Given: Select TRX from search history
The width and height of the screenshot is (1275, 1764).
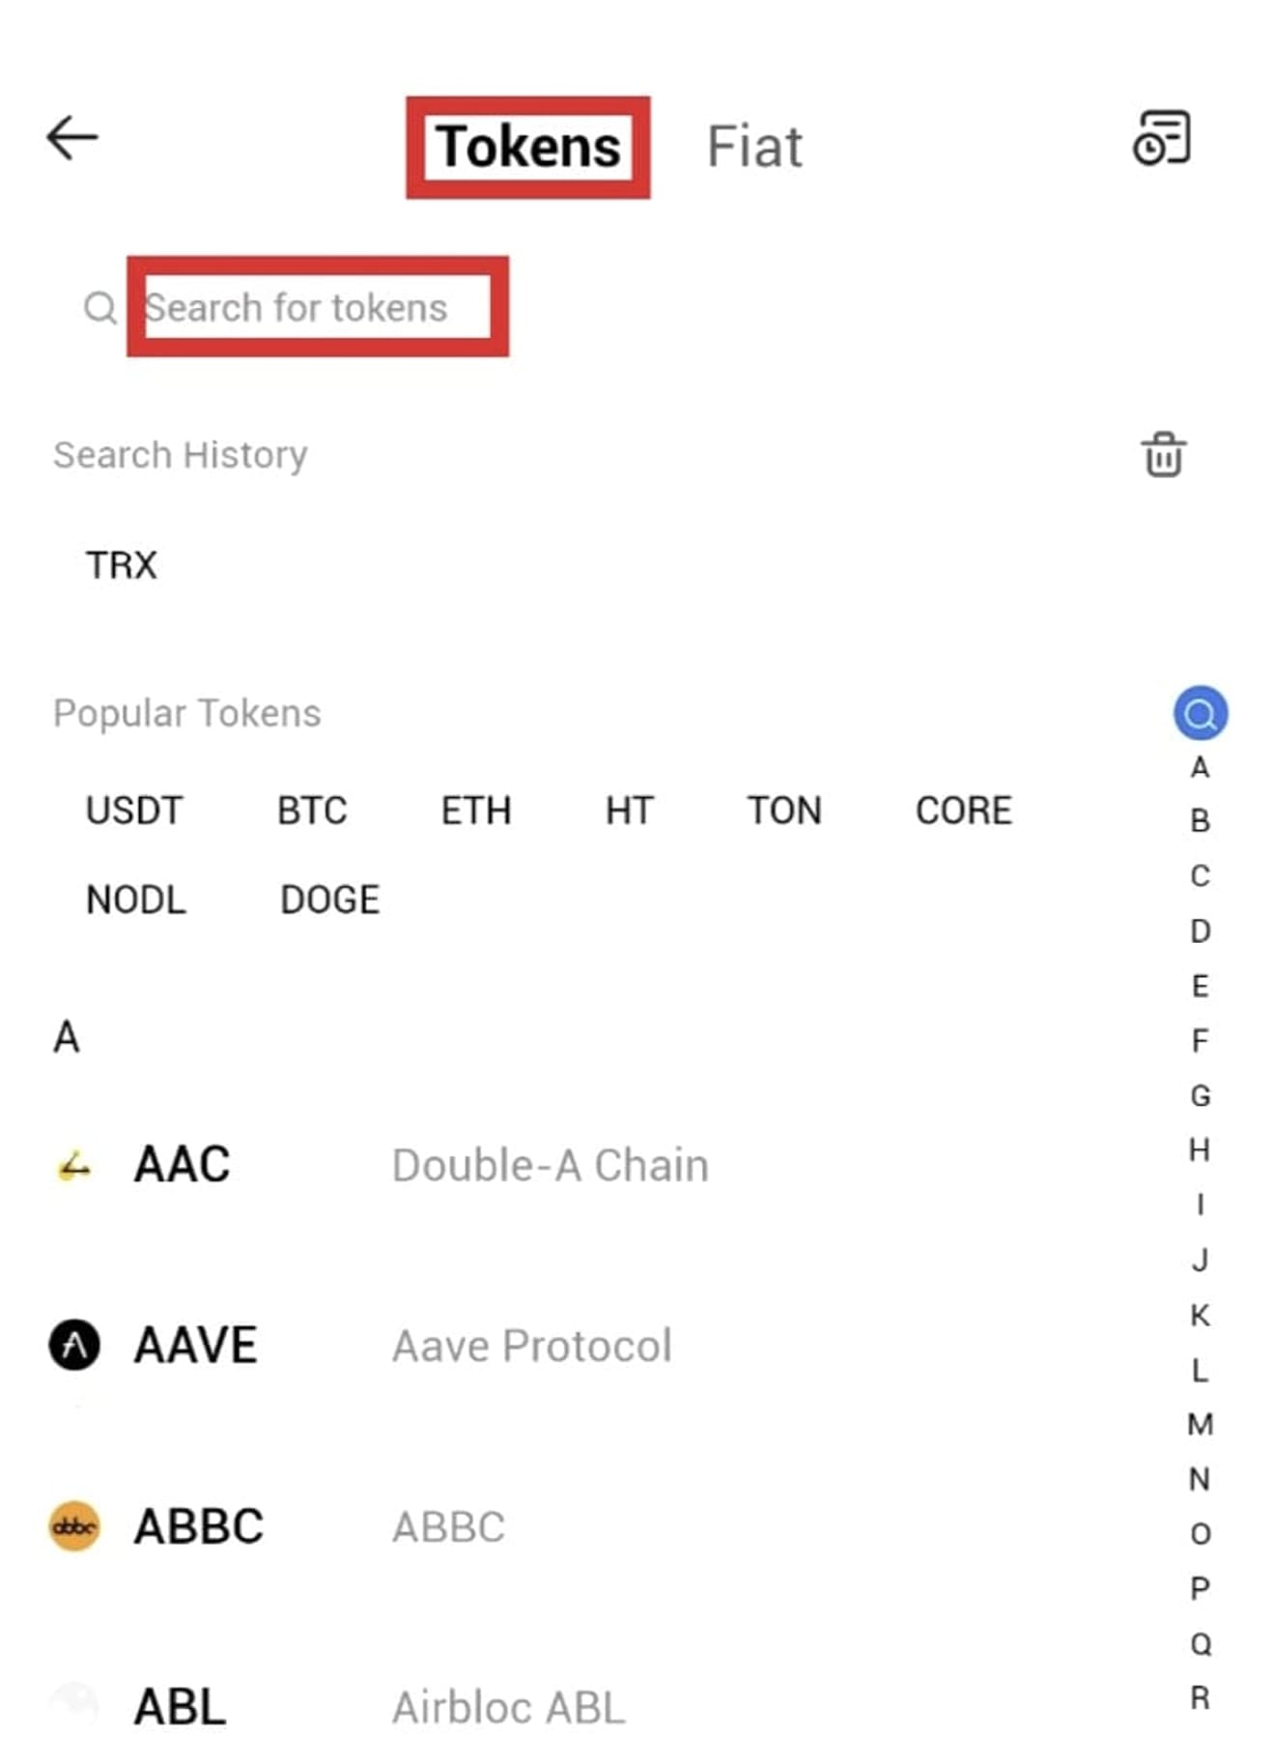Looking at the screenshot, I should click(x=121, y=565).
